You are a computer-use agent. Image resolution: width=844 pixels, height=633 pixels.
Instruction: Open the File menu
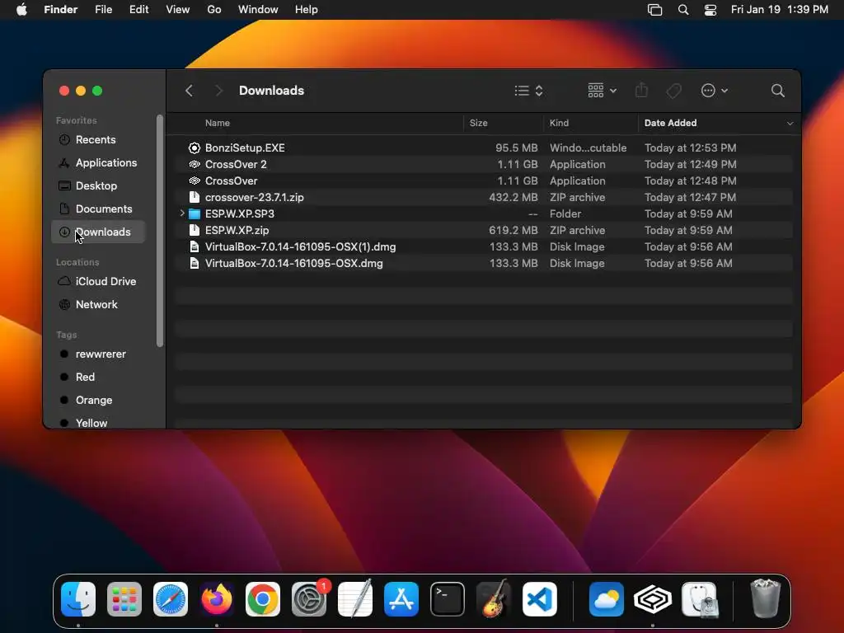tap(103, 10)
